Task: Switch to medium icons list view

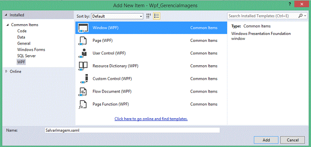Action: (157, 16)
